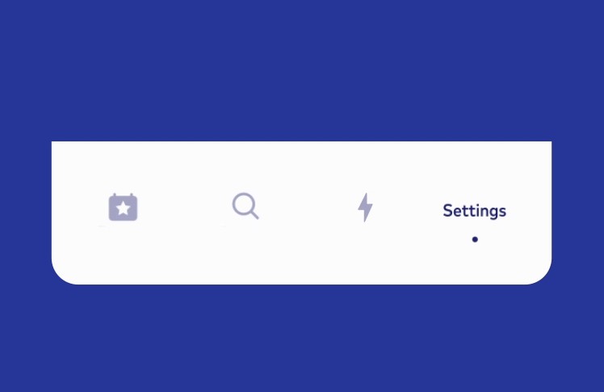Select the Settings text in navigation bar
The height and width of the screenshot is (392, 604).
click(475, 211)
